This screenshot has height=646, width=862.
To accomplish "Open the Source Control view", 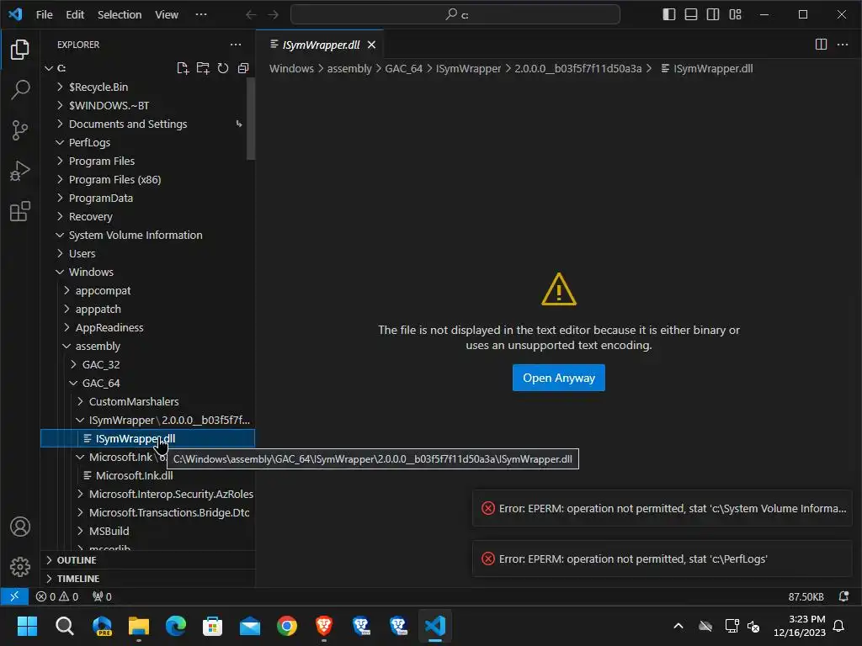I will (20, 130).
